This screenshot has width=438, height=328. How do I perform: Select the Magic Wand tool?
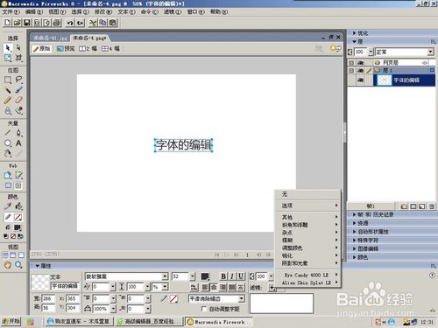[x=8, y=90]
